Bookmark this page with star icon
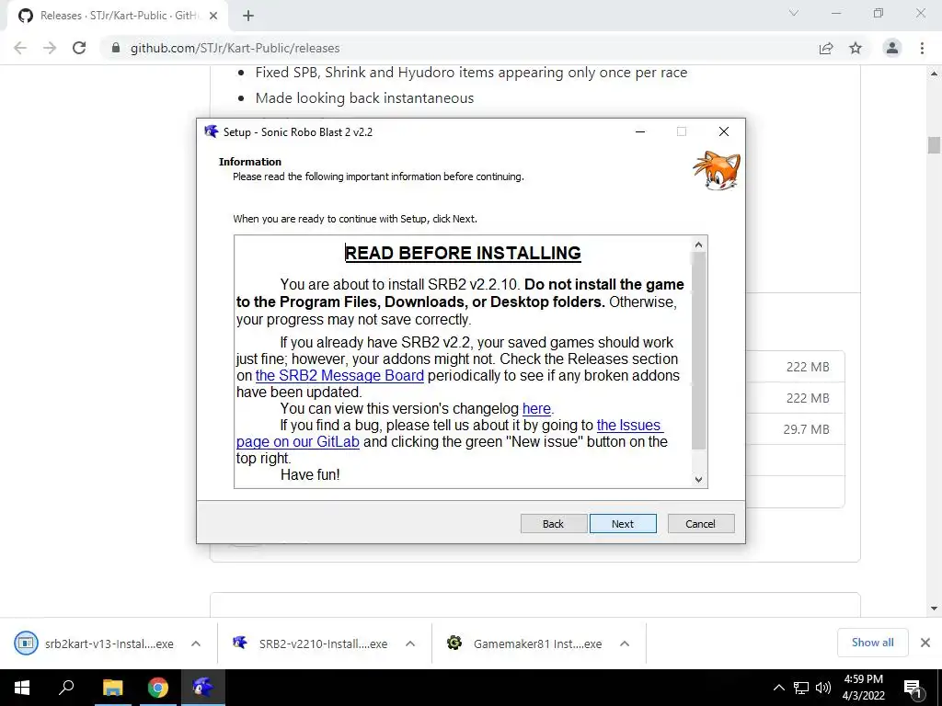 [856, 48]
